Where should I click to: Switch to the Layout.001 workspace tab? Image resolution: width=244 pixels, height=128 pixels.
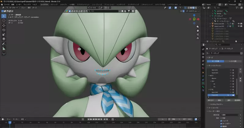(173, 5)
